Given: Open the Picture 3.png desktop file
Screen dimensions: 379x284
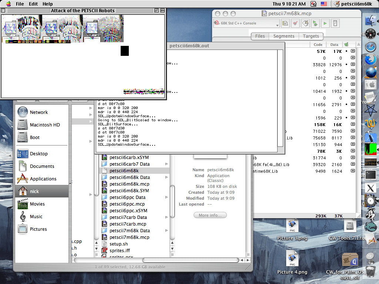Looking at the screenshot, I should (292, 230).
